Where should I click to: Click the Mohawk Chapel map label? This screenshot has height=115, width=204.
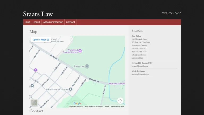coord(117,84)
